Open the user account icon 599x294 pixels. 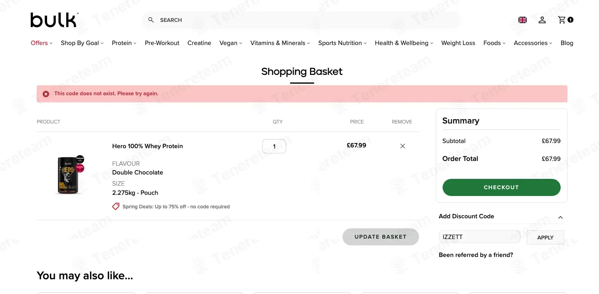pos(542,20)
